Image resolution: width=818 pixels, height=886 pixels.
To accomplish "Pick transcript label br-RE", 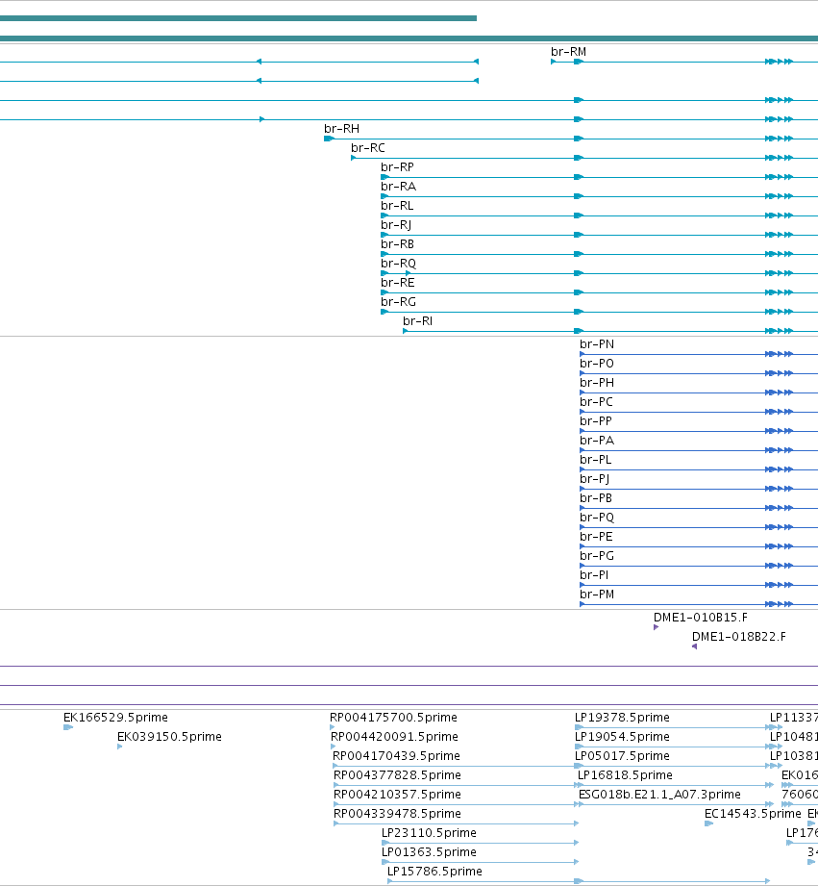I will (x=398, y=282).
